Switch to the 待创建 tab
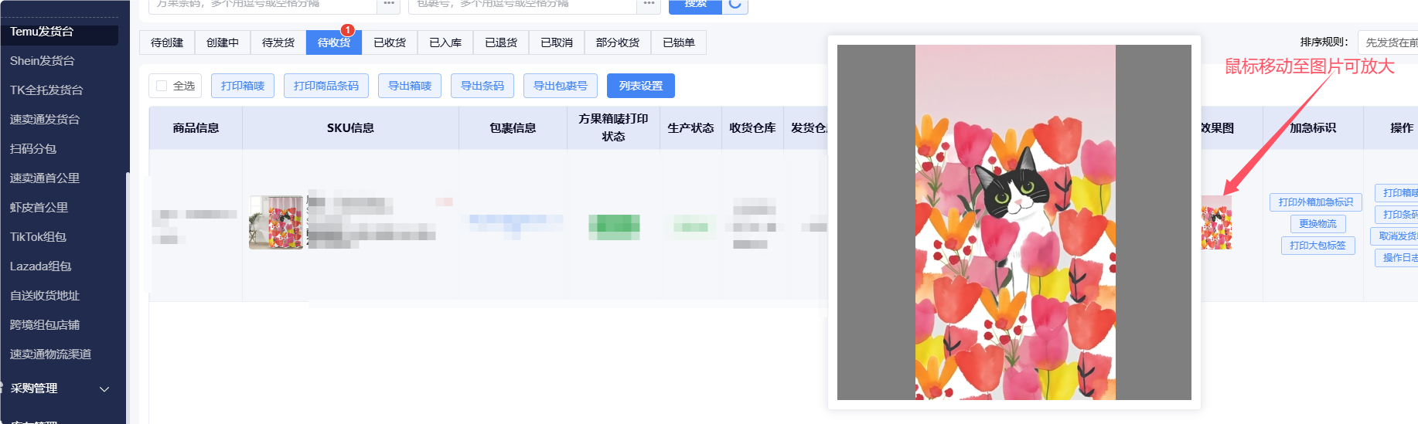 coord(167,42)
